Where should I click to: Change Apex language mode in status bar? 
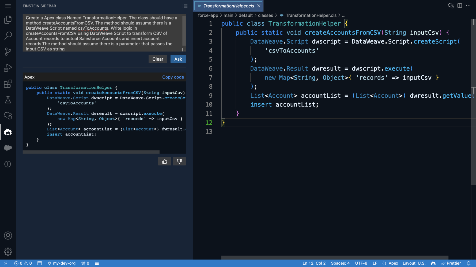coord(393,263)
